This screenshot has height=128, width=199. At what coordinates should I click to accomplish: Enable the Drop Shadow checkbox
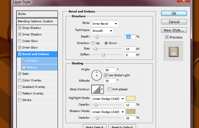pos(20,28)
